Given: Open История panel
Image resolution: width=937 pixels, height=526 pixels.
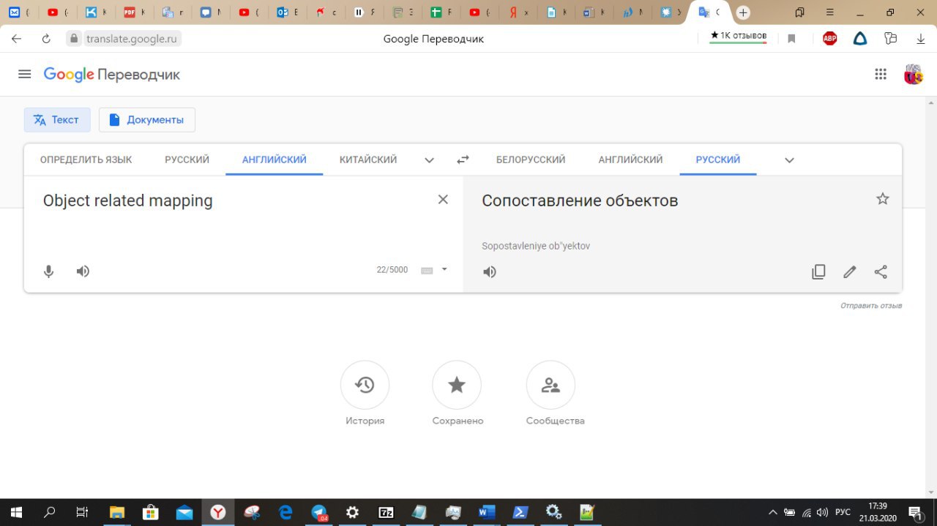Looking at the screenshot, I should 365,394.
